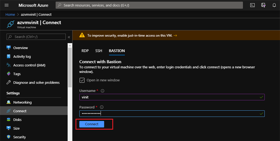Click the Disks icon
280x141 pixels.
pyautogui.click(x=8, y=119)
